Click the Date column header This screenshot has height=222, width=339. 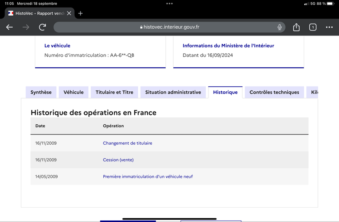point(40,126)
